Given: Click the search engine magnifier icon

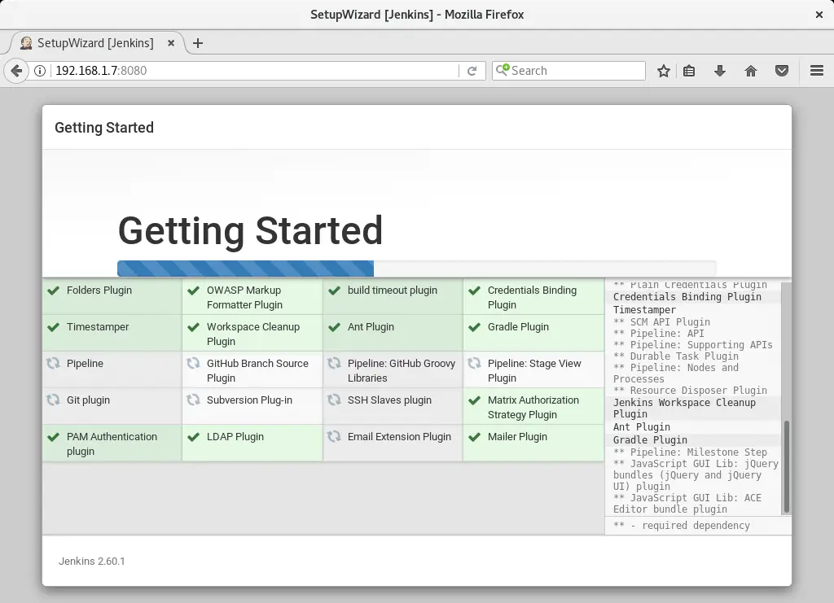Looking at the screenshot, I should tap(503, 70).
